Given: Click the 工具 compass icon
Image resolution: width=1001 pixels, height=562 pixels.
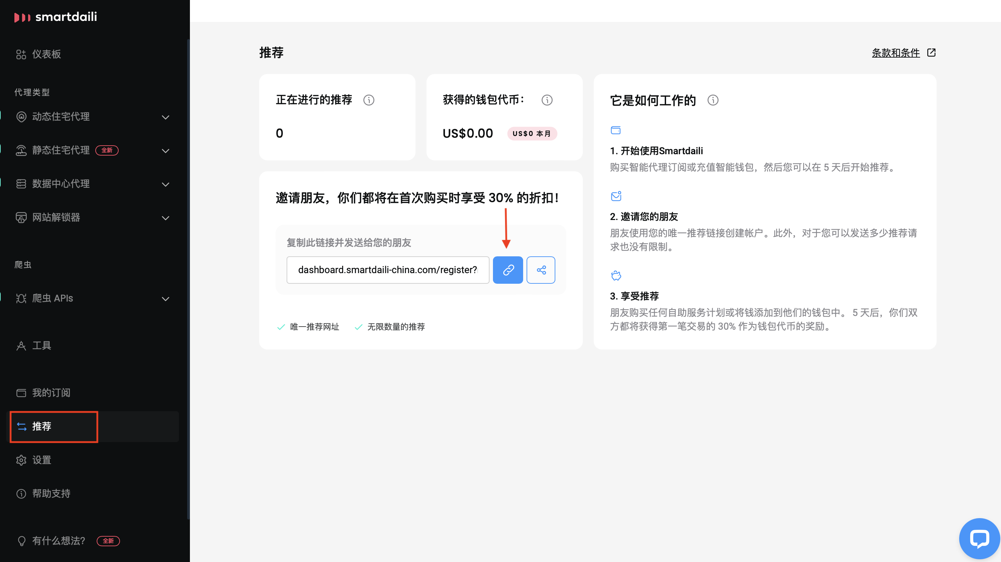Looking at the screenshot, I should click(x=21, y=346).
